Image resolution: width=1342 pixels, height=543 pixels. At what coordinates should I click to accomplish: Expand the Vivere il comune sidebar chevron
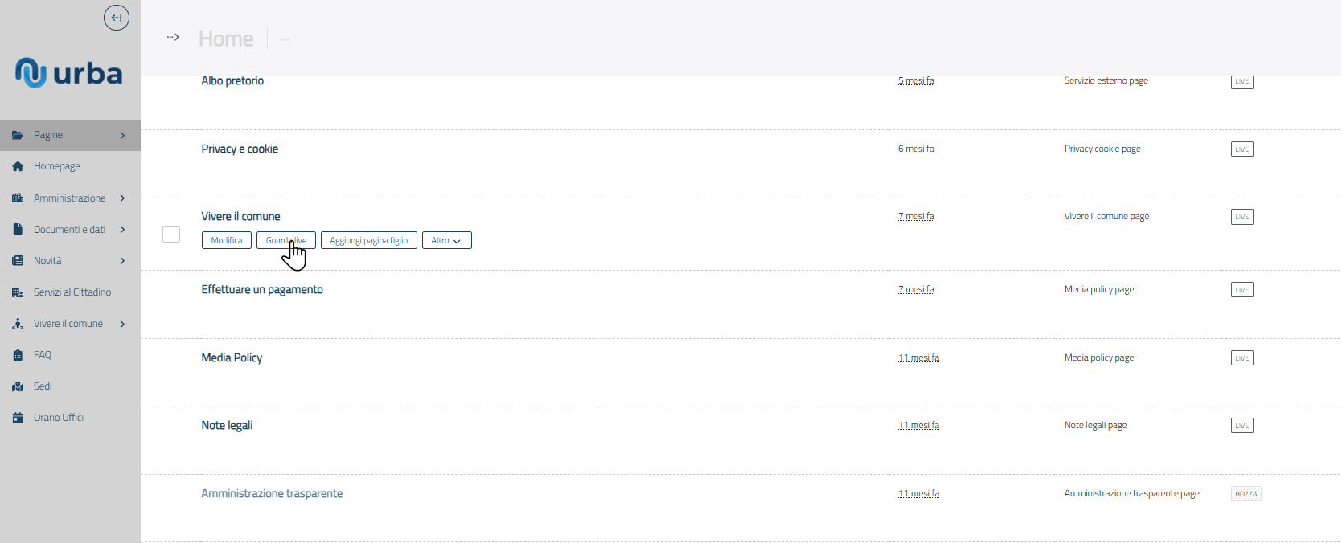(122, 324)
